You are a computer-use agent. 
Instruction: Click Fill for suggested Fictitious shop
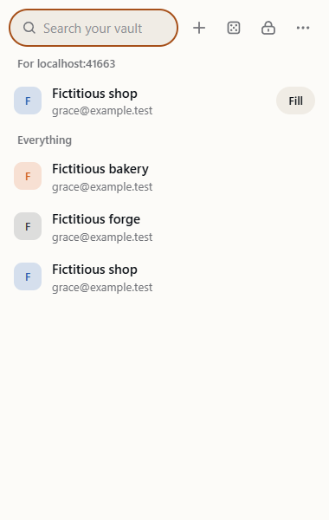coord(295,101)
